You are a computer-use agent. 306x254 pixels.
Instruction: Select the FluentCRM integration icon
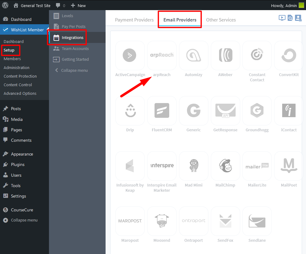point(162,111)
